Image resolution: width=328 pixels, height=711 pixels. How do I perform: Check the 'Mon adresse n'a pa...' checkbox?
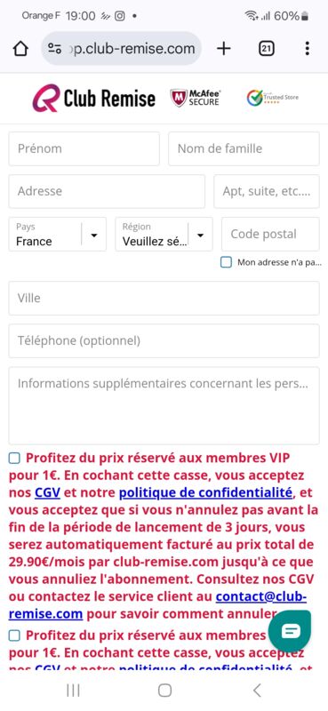click(x=226, y=262)
